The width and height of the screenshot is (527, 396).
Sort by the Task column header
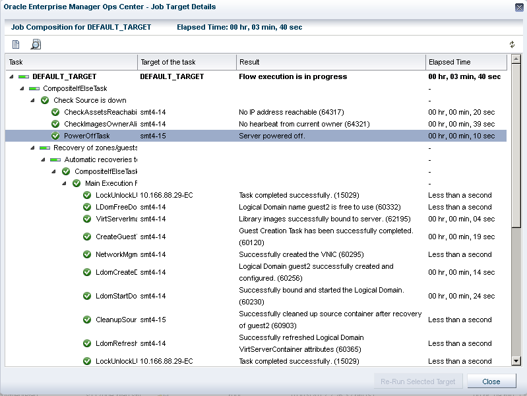[72, 62]
